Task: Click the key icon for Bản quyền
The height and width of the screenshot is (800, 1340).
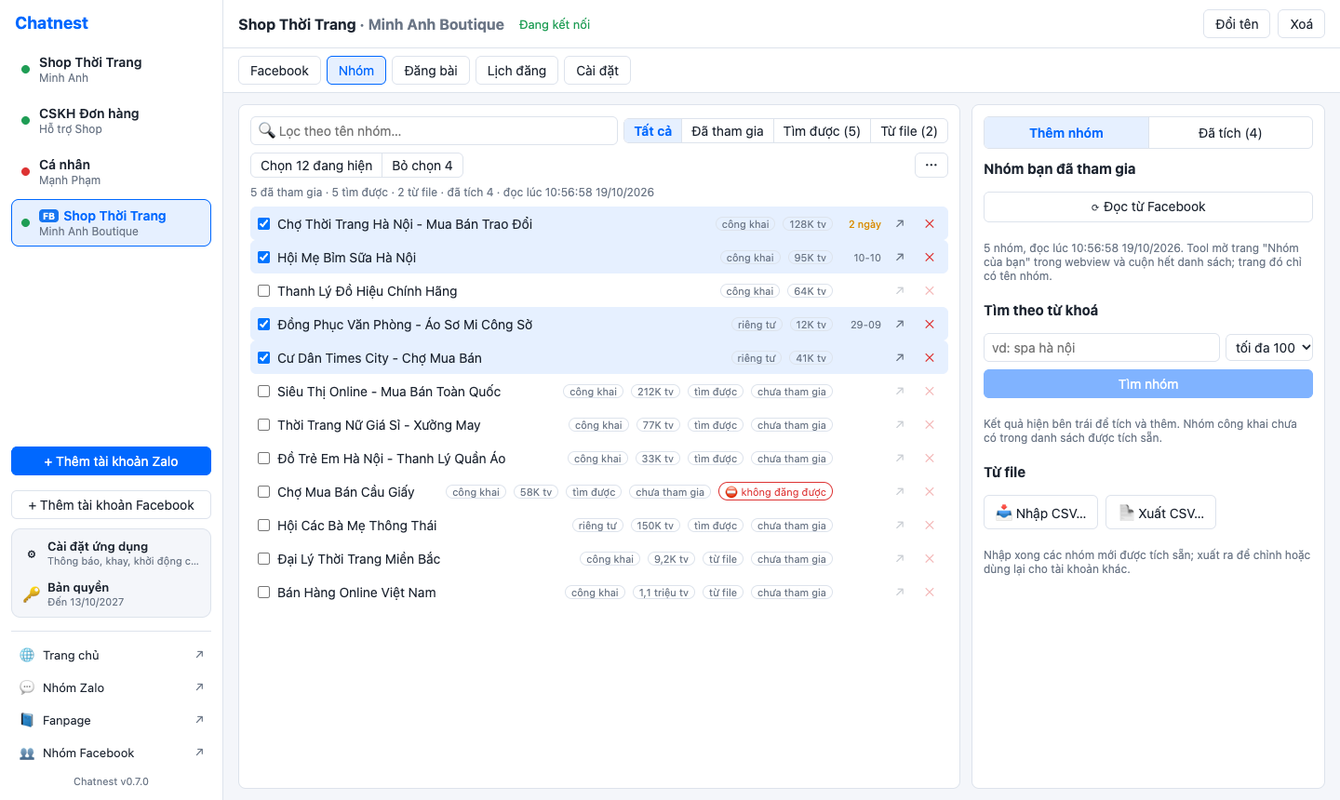Action: click(32, 594)
